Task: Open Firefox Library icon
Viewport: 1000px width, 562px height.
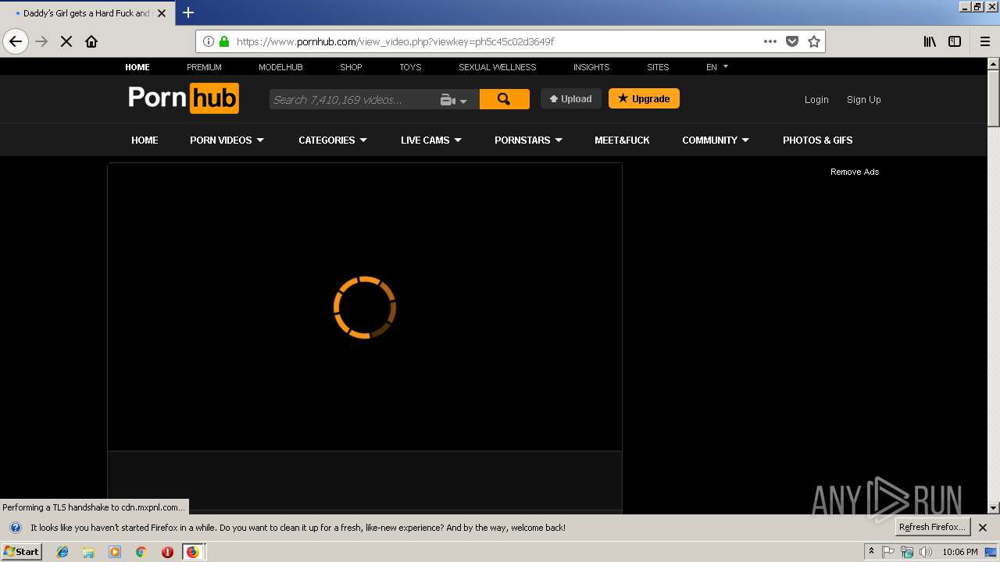Action: coord(930,41)
